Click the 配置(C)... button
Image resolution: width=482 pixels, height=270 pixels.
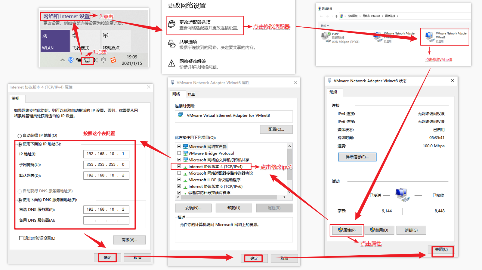(276, 129)
